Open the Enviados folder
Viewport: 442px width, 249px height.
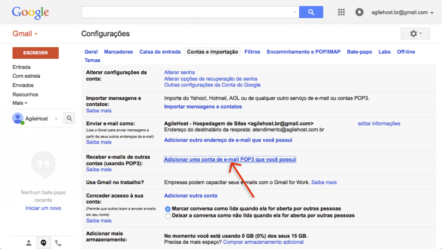click(23, 85)
